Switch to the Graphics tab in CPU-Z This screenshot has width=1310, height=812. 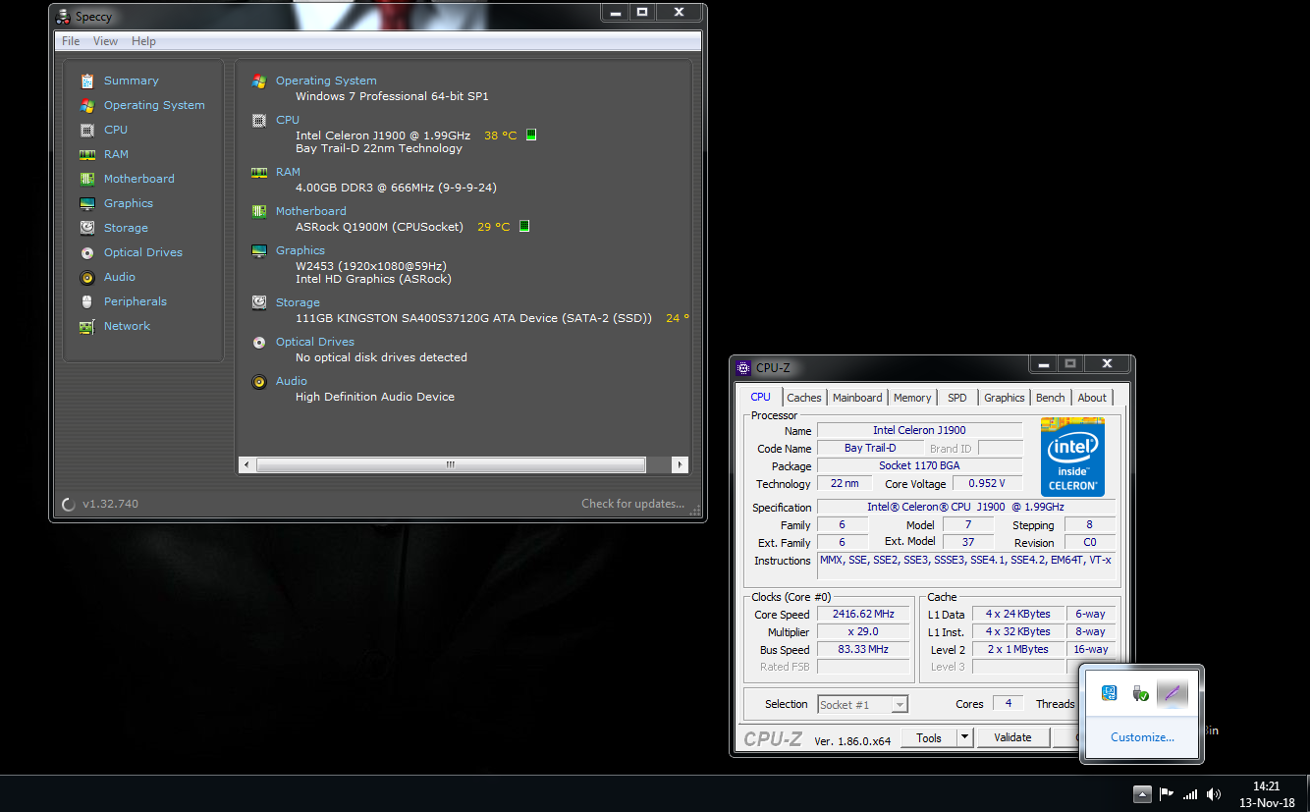(1005, 398)
